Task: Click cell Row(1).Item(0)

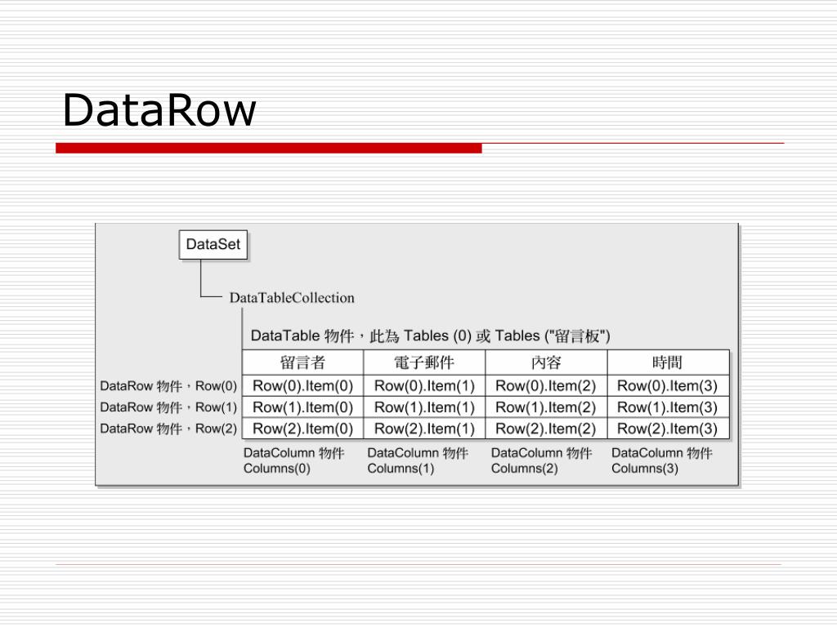Action: click(x=302, y=407)
